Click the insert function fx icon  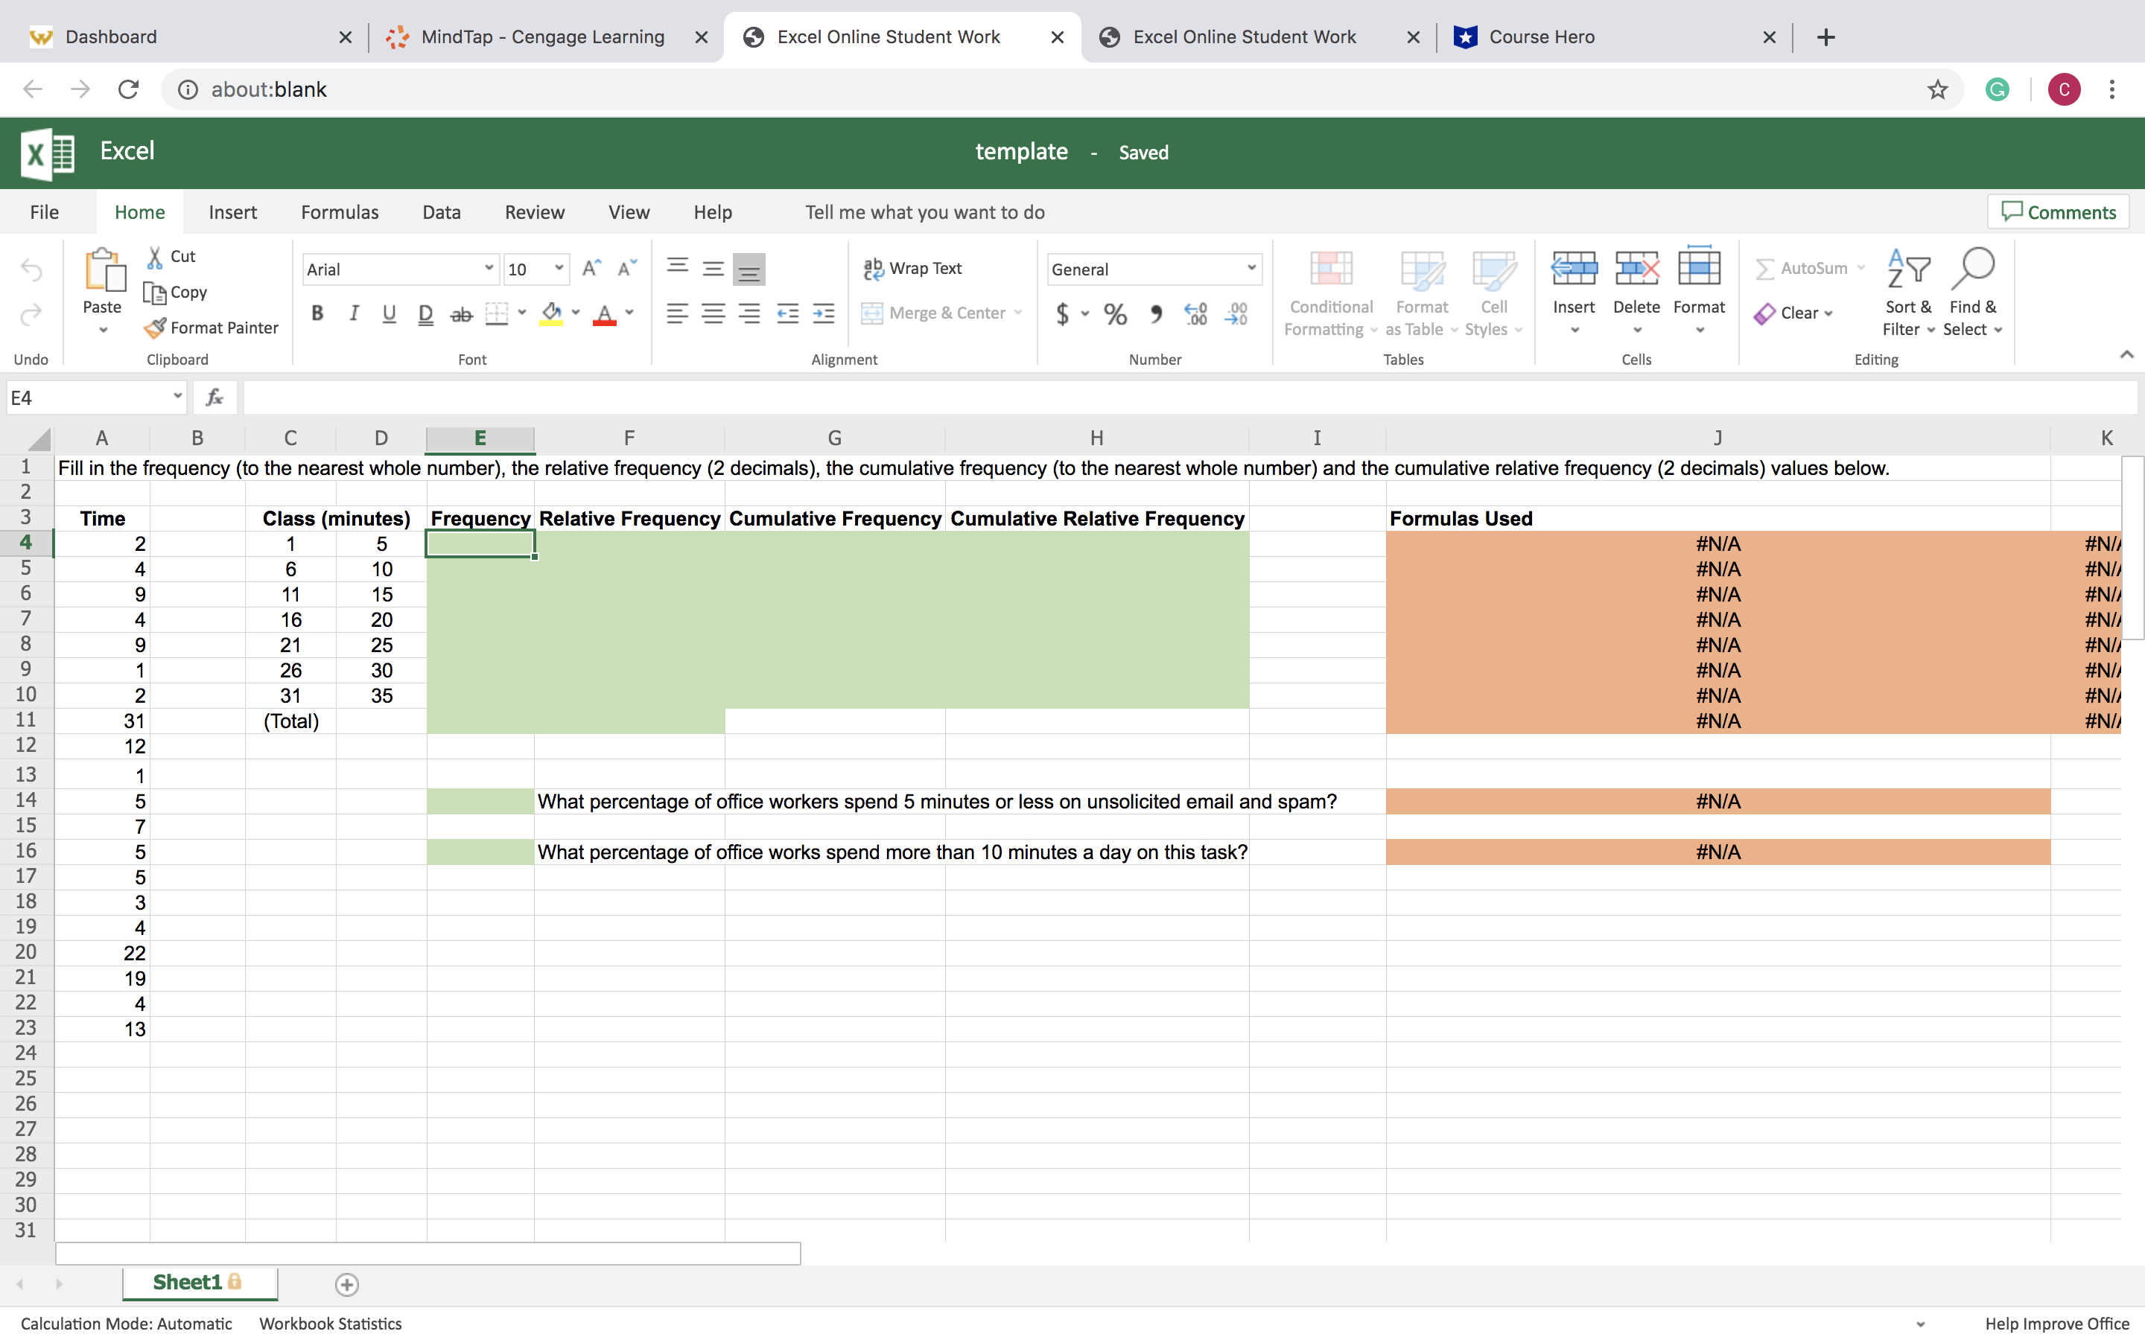(214, 398)
